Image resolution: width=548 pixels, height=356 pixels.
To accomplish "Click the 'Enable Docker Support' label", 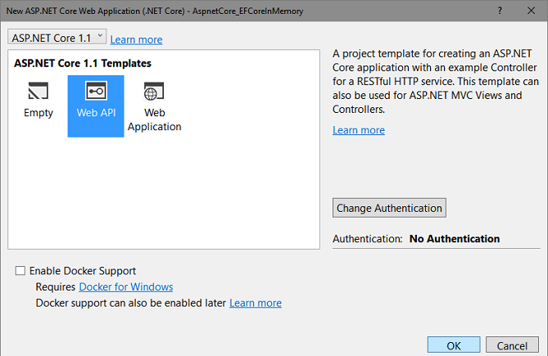I will click(83, 271).
